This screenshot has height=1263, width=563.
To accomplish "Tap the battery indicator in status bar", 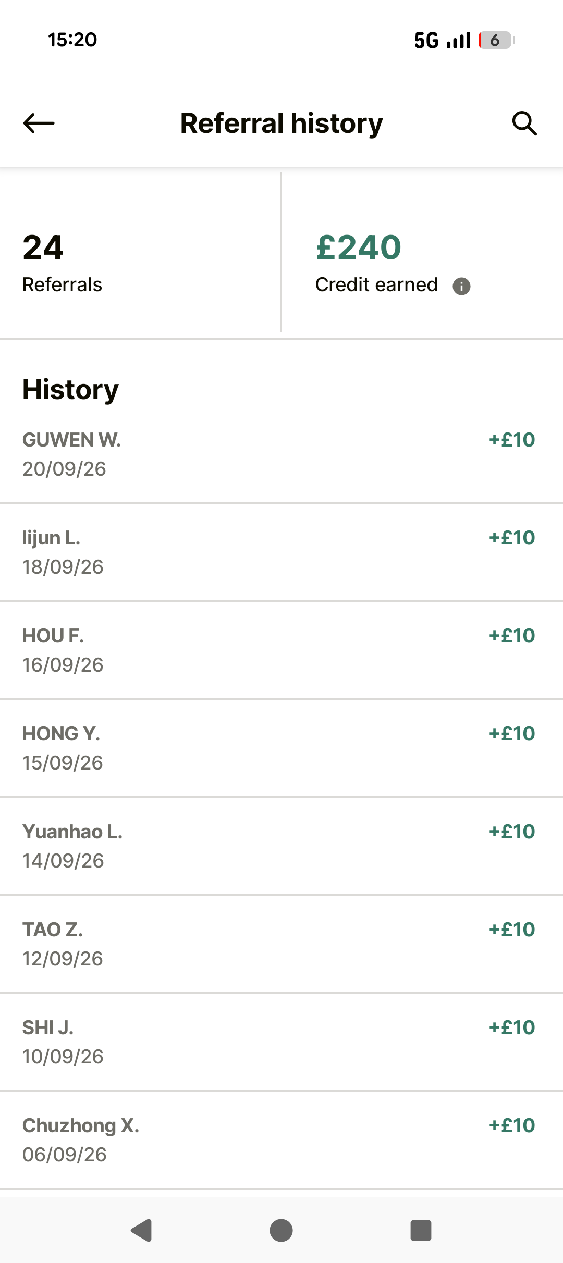I will coord(496,40).
